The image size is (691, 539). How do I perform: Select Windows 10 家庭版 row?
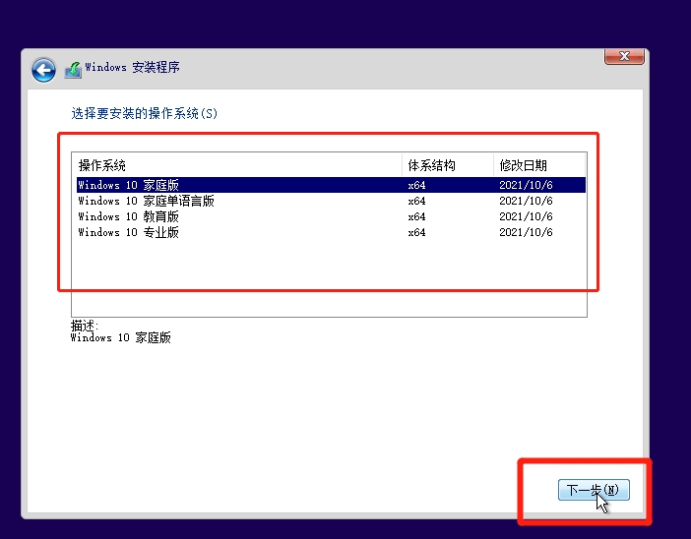[331, 185]
